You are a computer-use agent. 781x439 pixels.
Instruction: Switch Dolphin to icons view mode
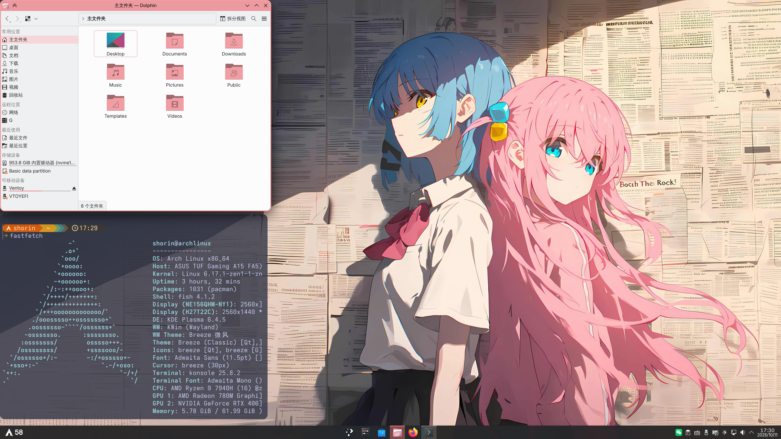[28, 19]
